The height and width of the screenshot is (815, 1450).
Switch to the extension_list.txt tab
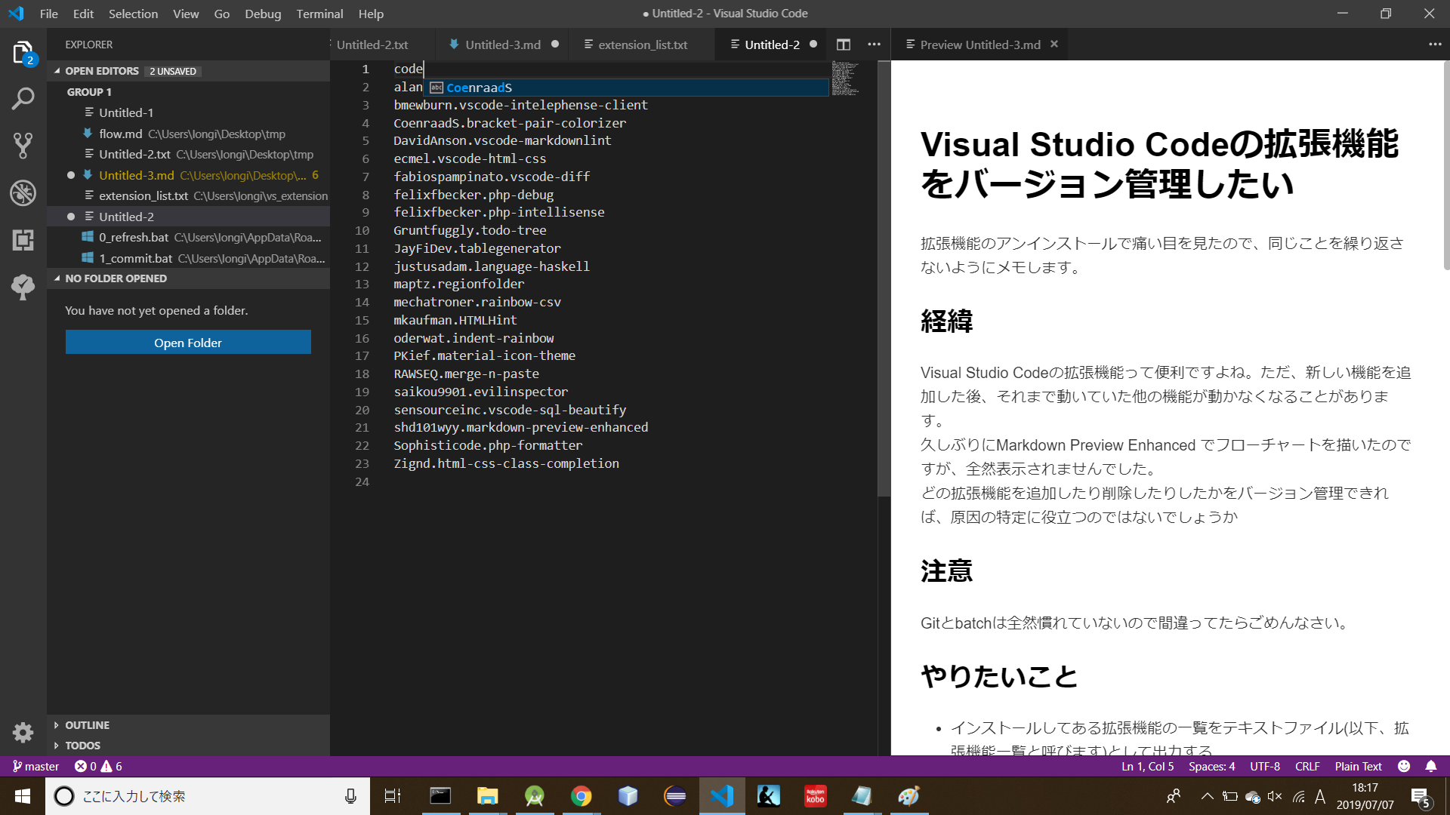[642, 45]
